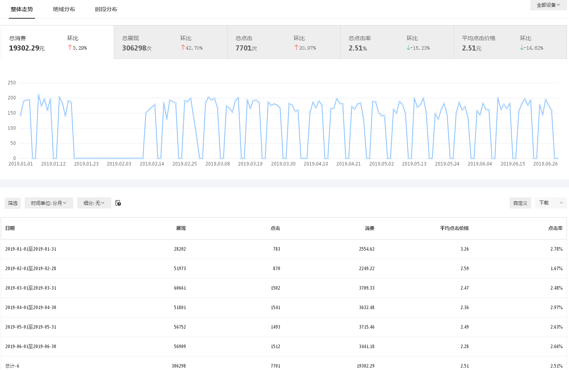Open the 细分: 无 dropdown
Viewport: 569px width, 370px height.
tap(94, 203)
